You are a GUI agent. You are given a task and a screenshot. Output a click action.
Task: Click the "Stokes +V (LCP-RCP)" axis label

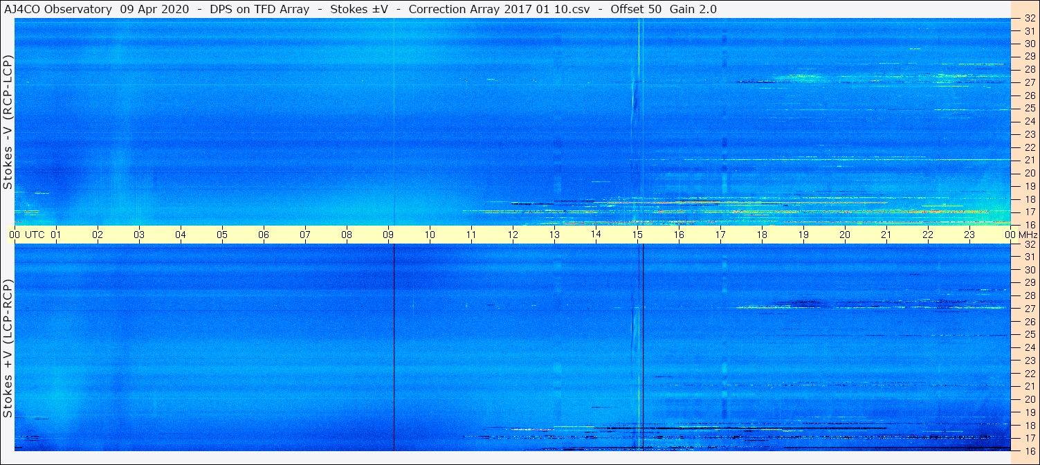(x=8, y=349)
